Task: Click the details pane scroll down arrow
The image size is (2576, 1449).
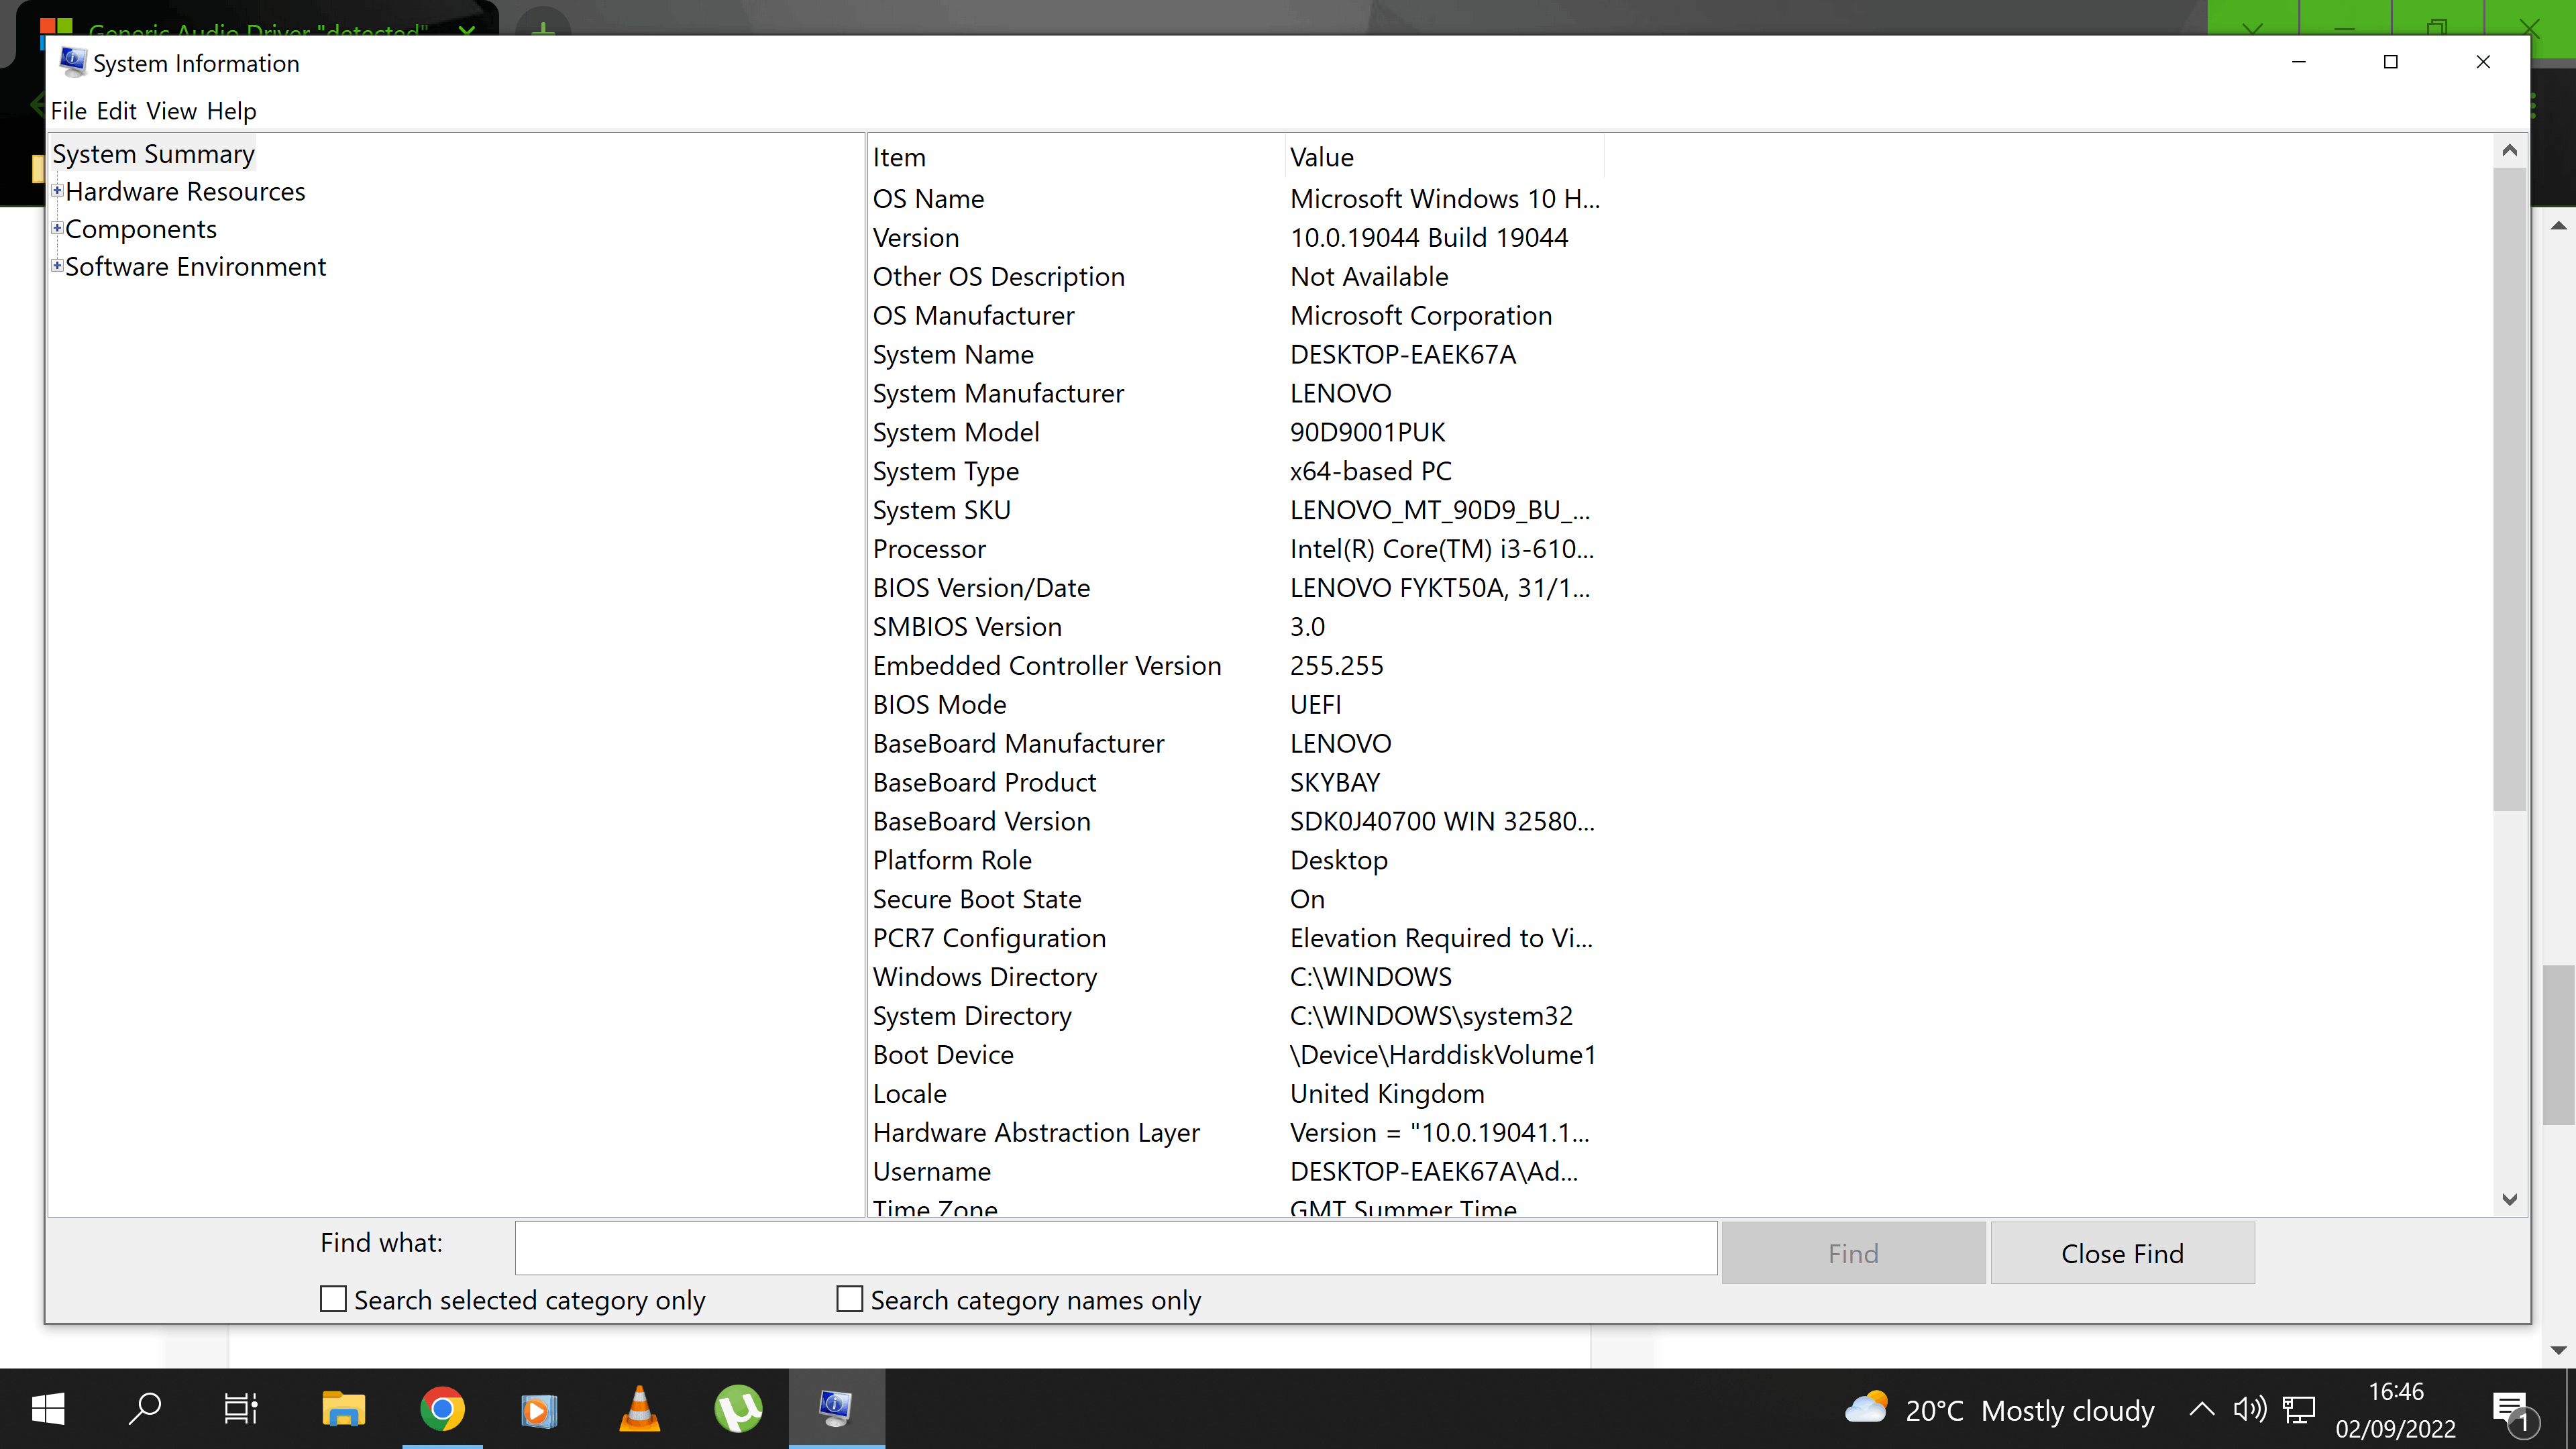Action: pyautogui.click(x=2509, y=1199)
